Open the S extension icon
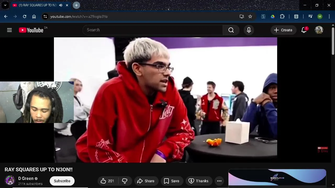Screen dimensions: 335x188 (263, 16)
